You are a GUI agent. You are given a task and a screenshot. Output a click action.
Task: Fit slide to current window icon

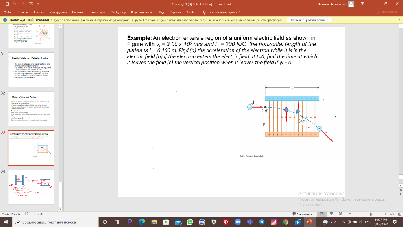tap(399, 214)
